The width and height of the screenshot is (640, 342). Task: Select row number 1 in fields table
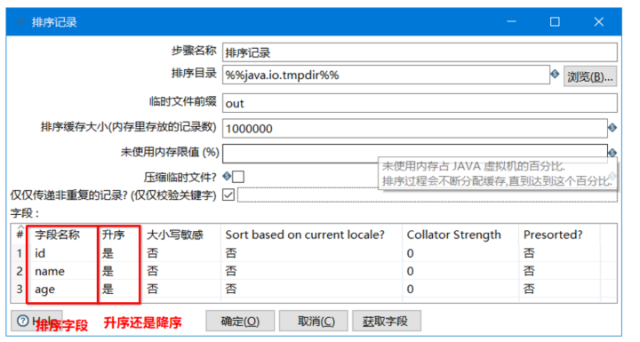pyautogui.click(x=20, y=253)
